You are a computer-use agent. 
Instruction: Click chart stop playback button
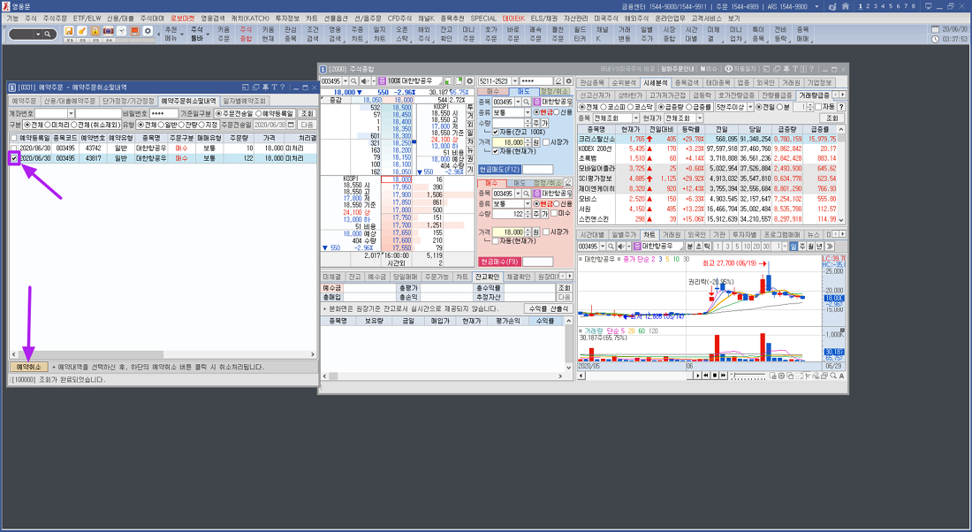tap(714, 376)
